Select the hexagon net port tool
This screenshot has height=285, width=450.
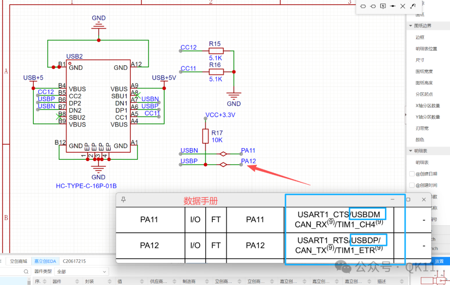click(373, 6)
